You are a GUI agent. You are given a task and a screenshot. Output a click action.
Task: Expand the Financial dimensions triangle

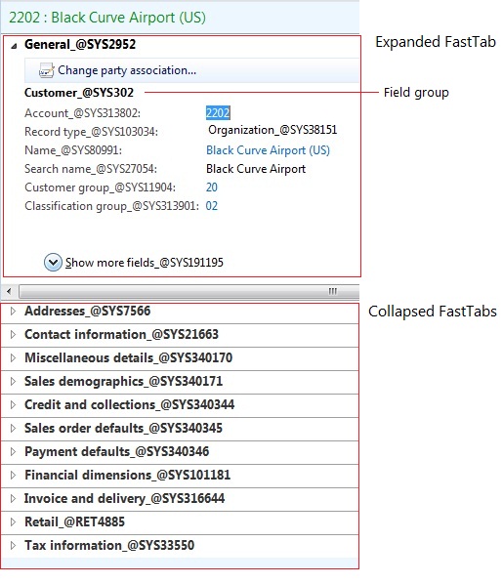coord(13,476)
